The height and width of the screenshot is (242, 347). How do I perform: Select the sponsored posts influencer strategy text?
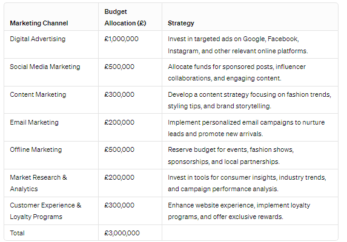coord(237,73)
